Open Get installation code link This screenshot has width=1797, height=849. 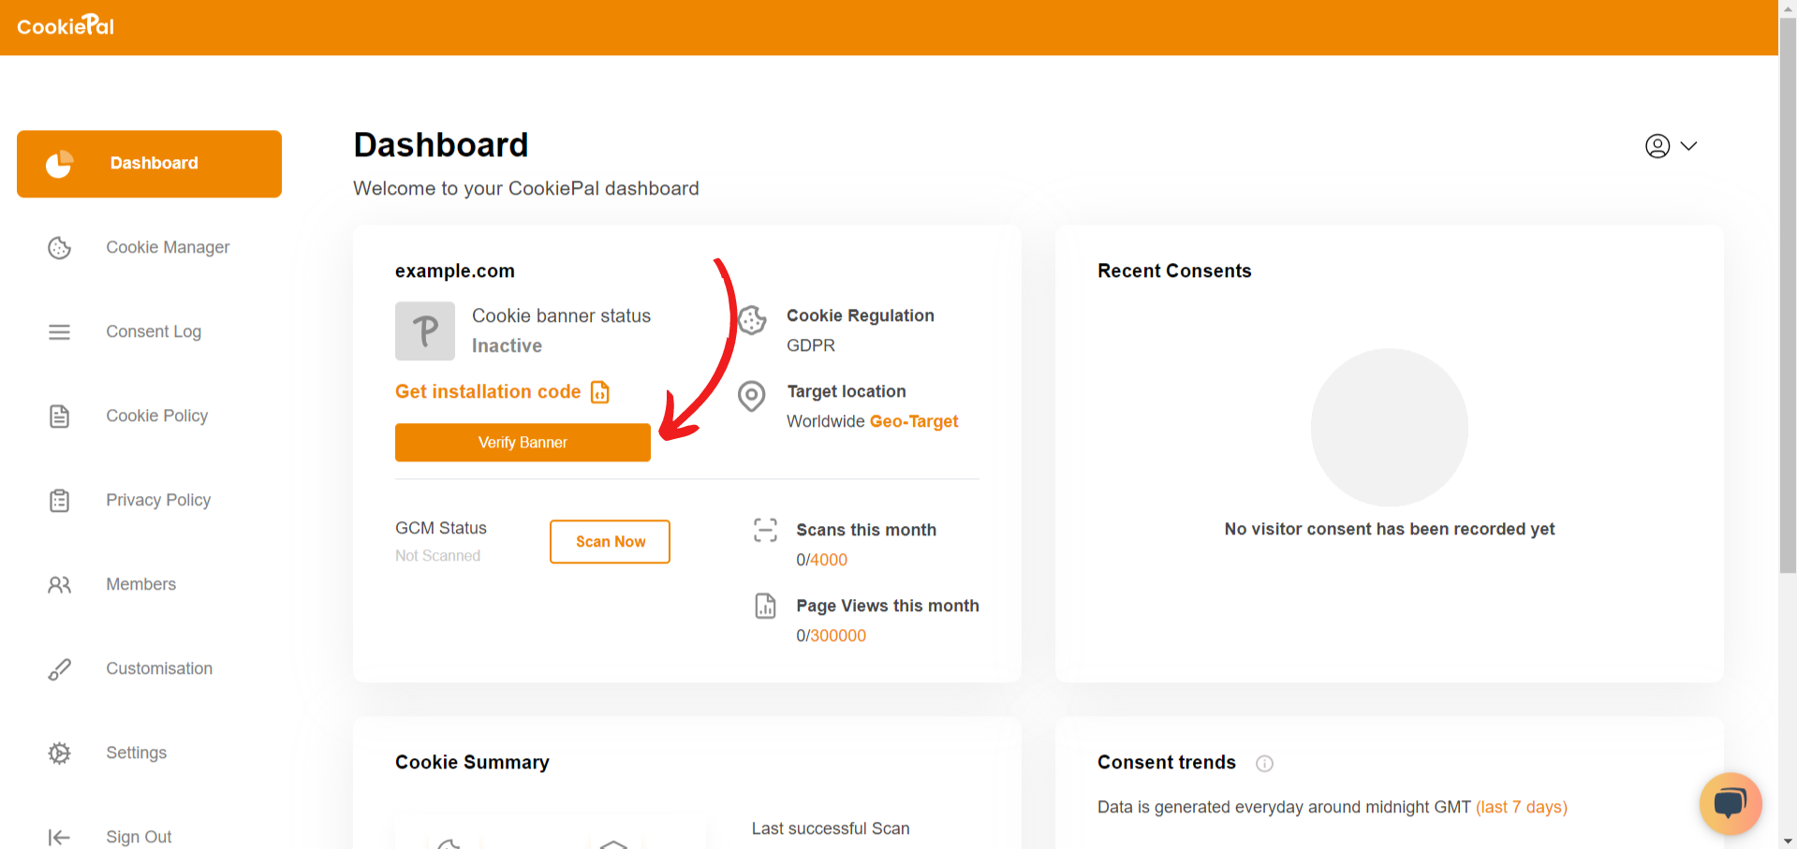coord(488,391)
